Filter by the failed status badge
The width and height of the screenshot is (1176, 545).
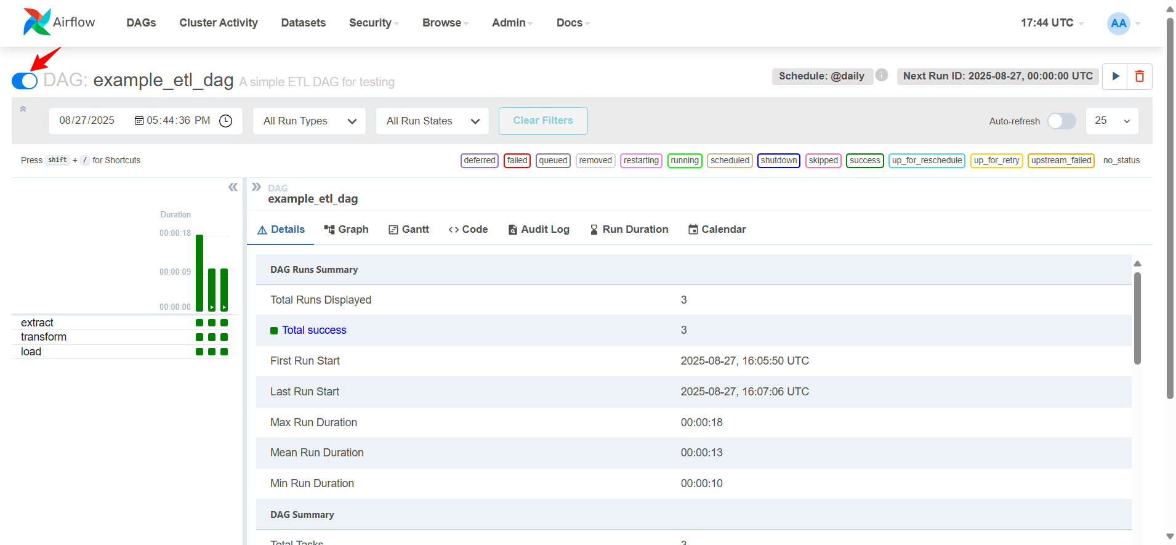tap(517, 160)
